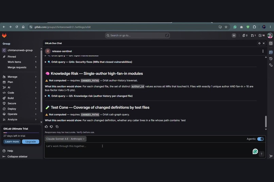Click the trial progress bar
Image resolution: width=274 pixels, height=182 pixels.
pyautogui.click(x=21, y=133)
